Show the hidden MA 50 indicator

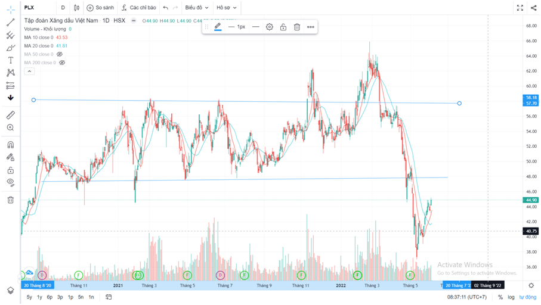[x=60, y=54]
